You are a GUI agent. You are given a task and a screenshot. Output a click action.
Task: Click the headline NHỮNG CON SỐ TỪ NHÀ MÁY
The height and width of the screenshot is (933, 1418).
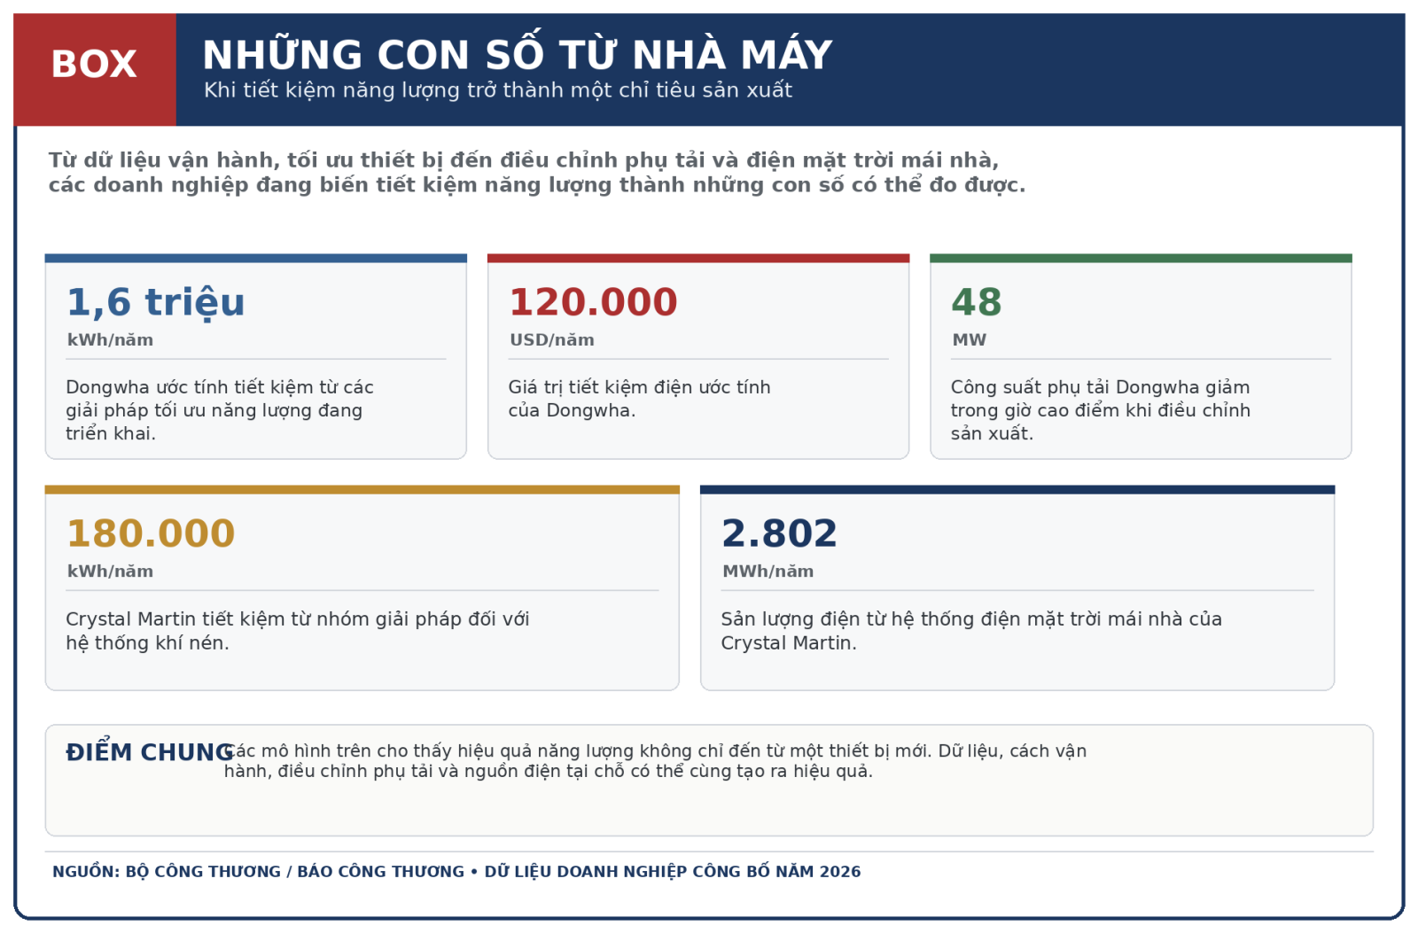pyautogui.click(x=517, y=54)
